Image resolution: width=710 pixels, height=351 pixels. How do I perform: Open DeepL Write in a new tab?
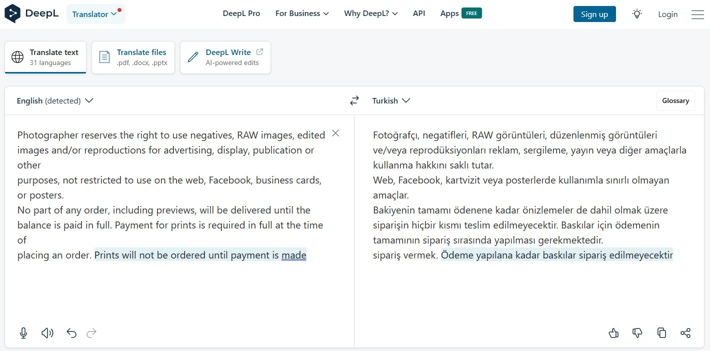(225, 57)
